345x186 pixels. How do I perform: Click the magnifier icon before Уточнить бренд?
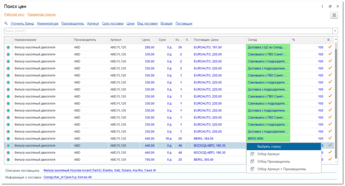pos(6,23)
